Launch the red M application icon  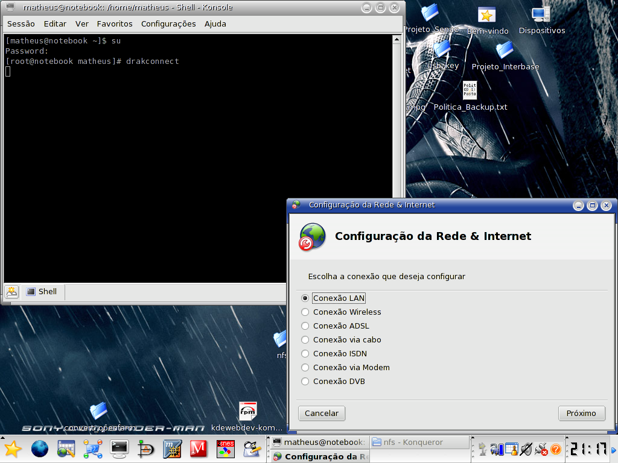point(199,449)
